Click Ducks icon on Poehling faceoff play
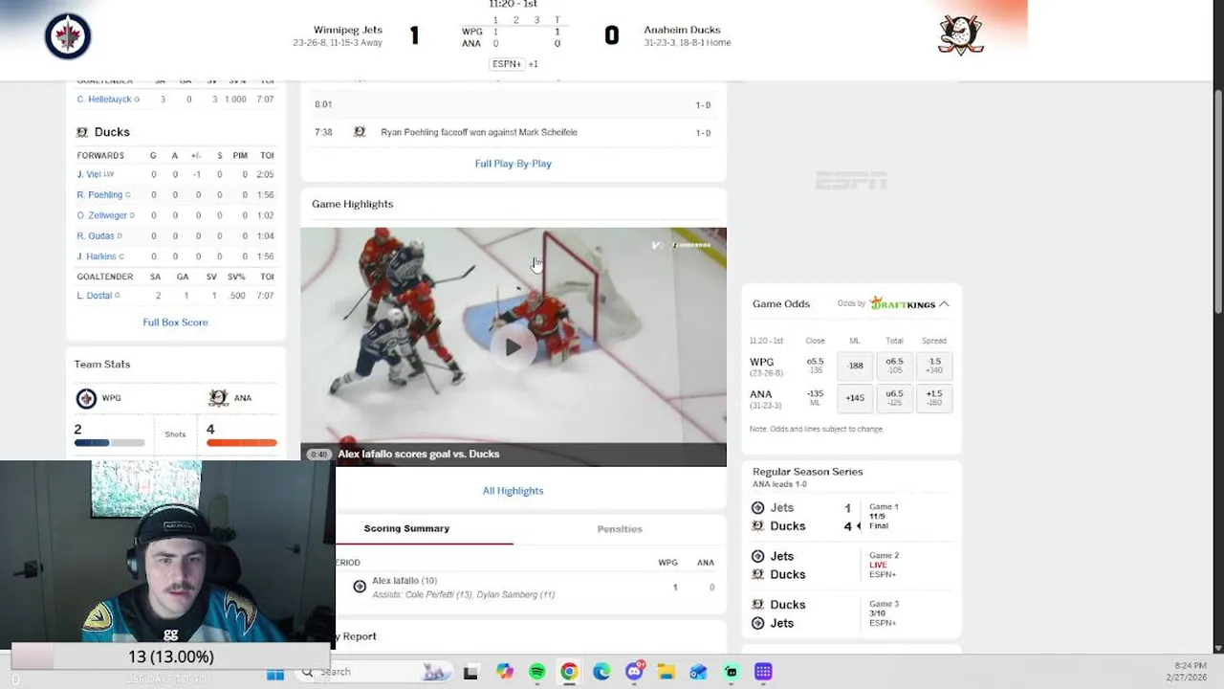The height and width of the screenshot is (689, 1224). point(360,132)
